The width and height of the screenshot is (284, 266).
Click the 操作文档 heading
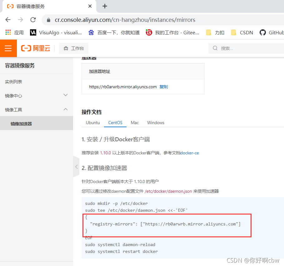92,112
